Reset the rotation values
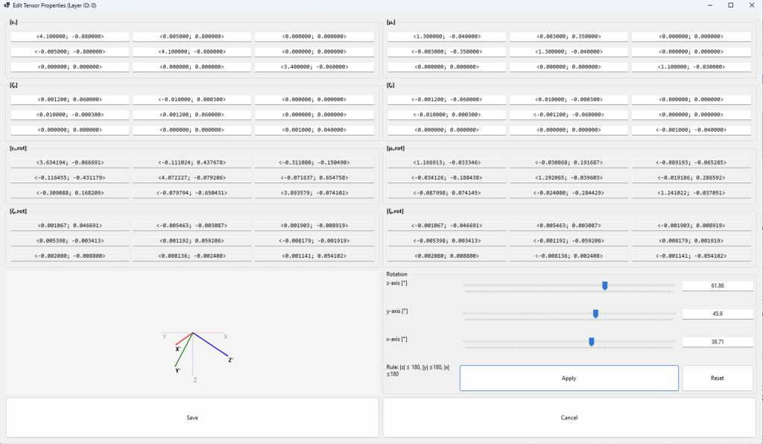 [x=717, y=378]
